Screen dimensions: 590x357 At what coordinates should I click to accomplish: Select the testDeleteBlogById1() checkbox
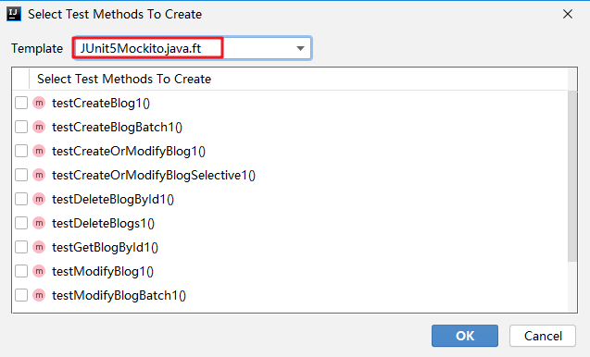(x=21, y=199)
